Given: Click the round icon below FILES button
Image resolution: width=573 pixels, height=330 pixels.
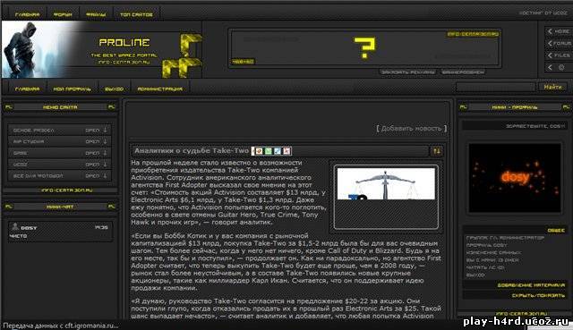Looking at the screenshot, I should click(x=561, y=68).
